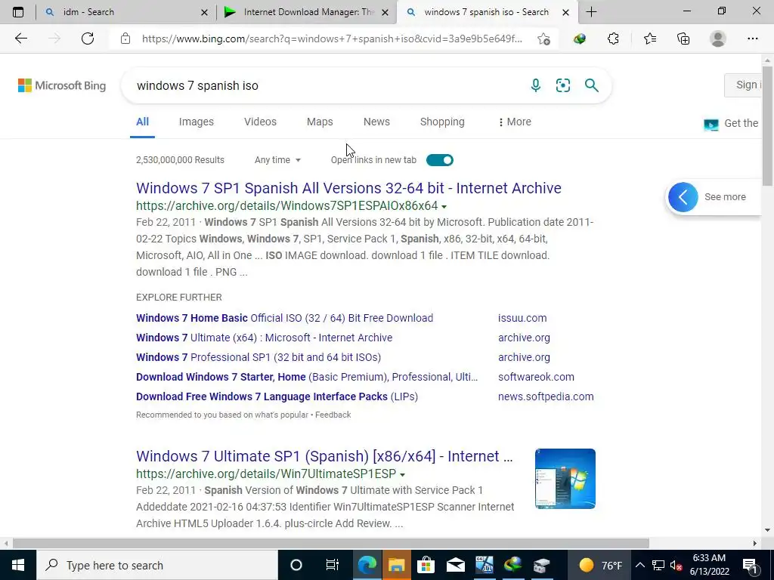Open Microsoft Store on taskbar
This screenshot has width=774, height=580.
point(426,565)
